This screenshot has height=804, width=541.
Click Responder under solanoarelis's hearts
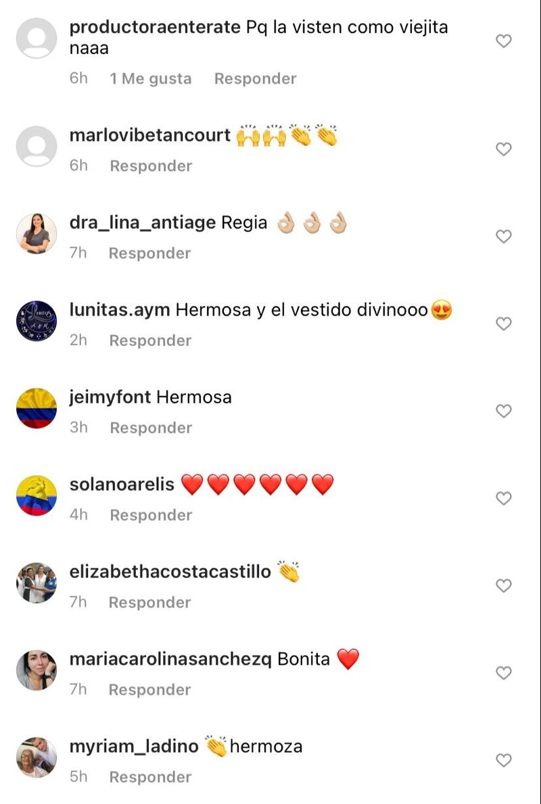pos(151,515)
